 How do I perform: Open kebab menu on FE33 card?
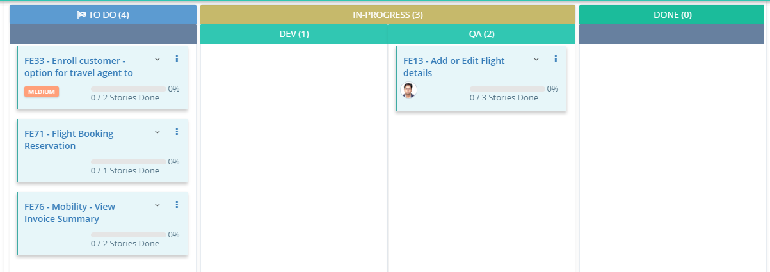(177, 59)
